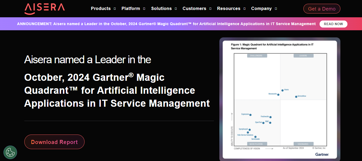Open the Company navigation menu
Screen dimensions: 362x161
(262, 9)
